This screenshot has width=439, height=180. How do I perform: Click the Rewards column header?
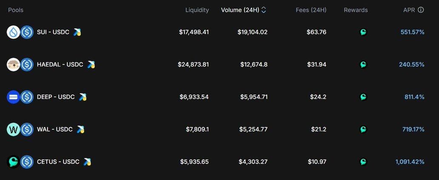point(356,10)
